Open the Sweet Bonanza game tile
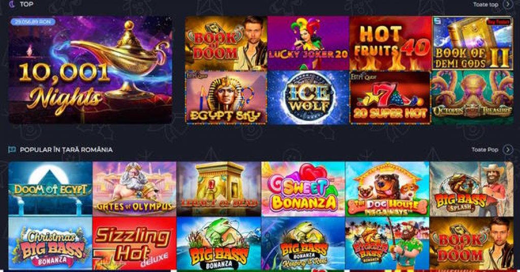The width and height of the screenshot is (520, 272). click(303, 189)
